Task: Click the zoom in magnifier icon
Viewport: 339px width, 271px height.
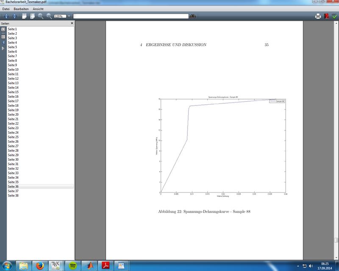Action: [x=41, y=16]
